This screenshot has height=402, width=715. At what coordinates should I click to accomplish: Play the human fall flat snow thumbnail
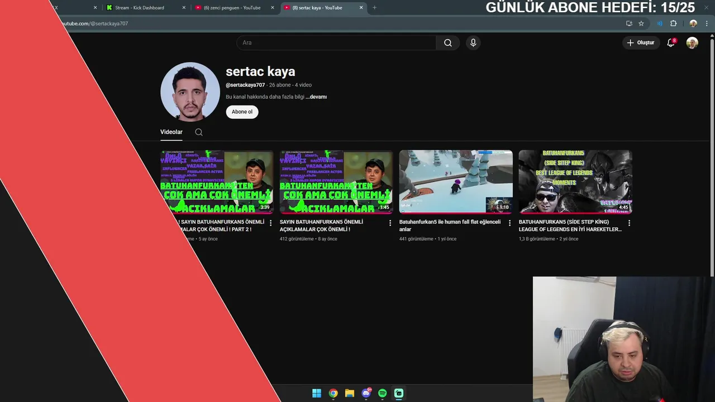tap(456, 181)
